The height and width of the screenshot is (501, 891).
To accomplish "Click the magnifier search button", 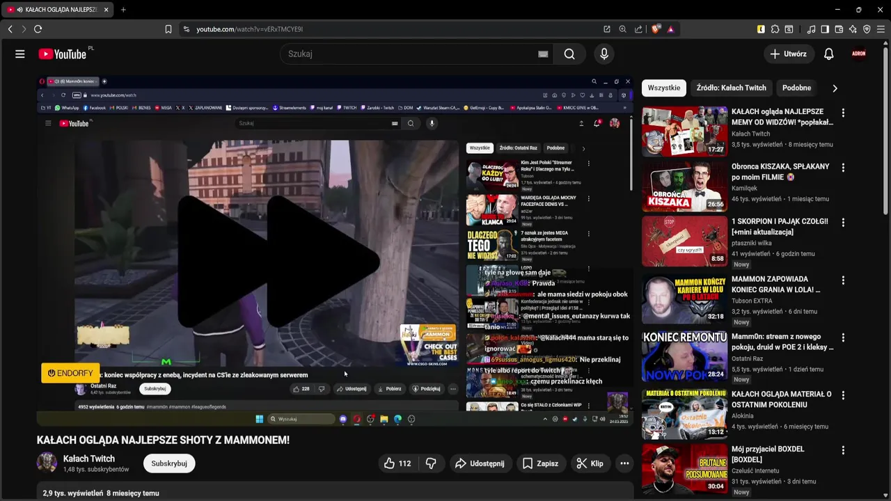I will coord(569,54).
